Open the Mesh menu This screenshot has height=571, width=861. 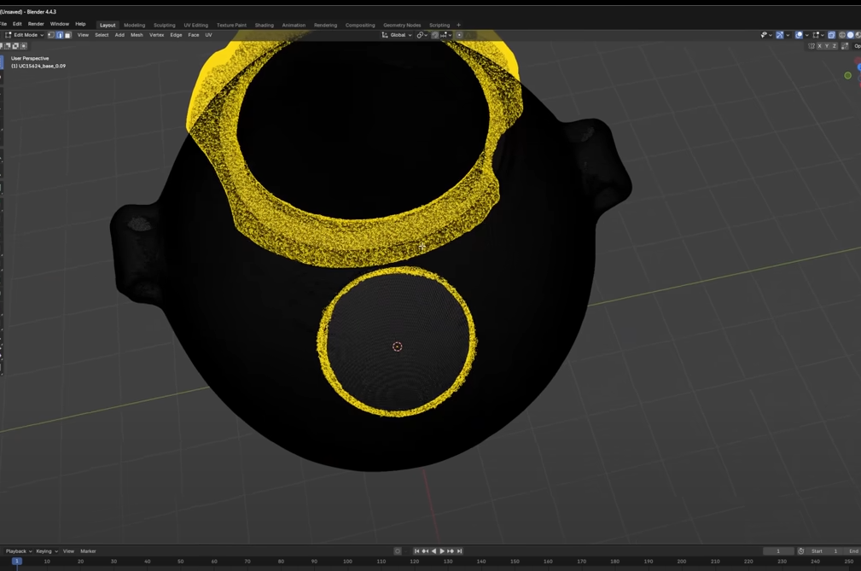tap(137, 35)
